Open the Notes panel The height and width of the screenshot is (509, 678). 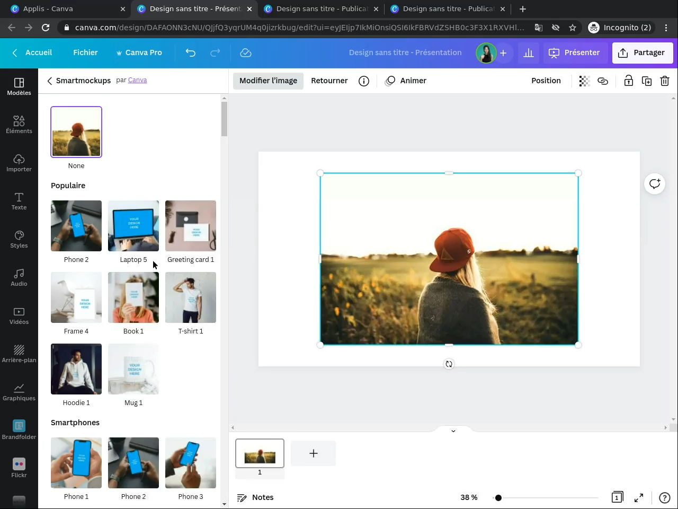click(x=255, y=497)
